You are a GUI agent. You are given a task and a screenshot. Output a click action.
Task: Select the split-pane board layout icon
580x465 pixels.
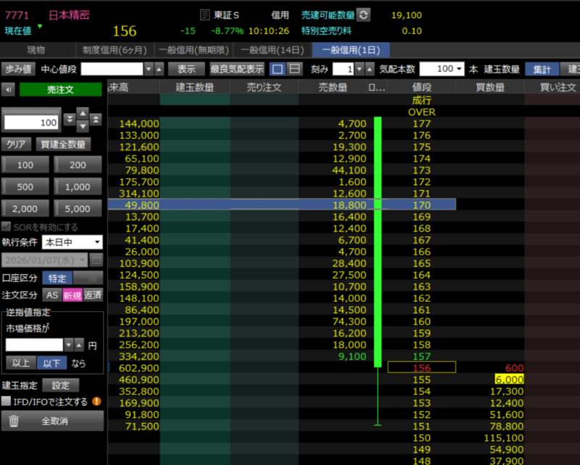pyautogui.click(x=294, y=69)
